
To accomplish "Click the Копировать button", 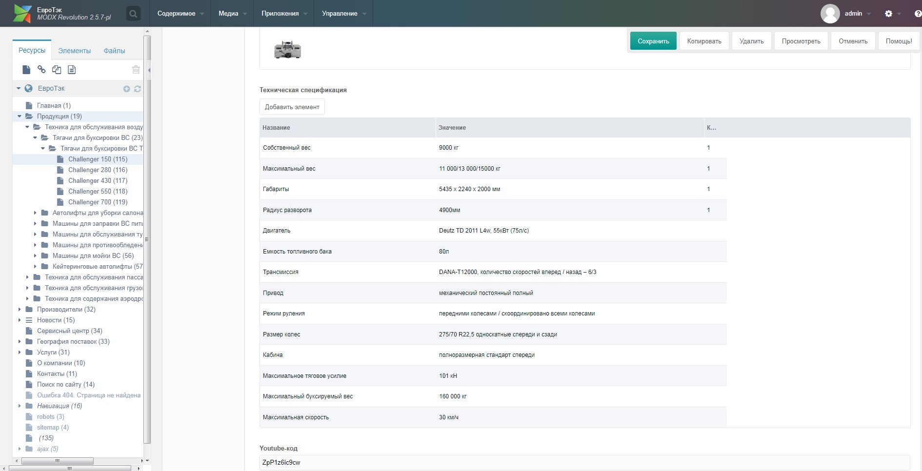I will [704, 41].
